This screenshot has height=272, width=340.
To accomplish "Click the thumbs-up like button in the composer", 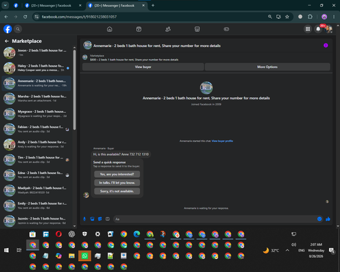I will (x=328, y=219).
